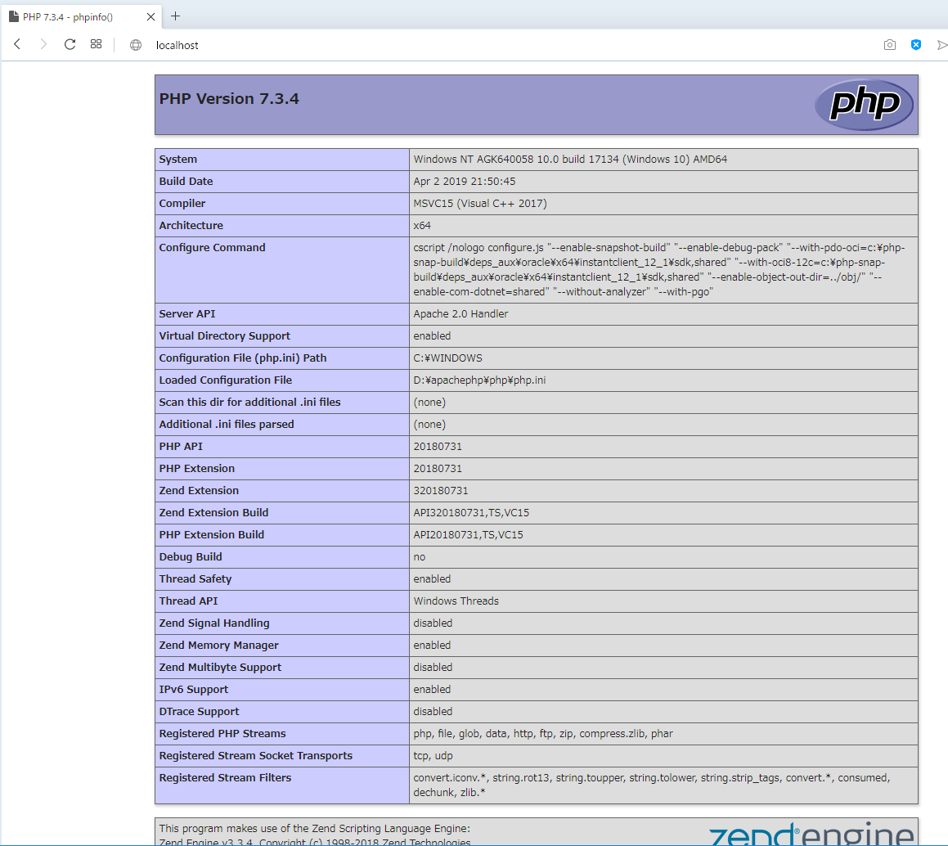Click the Server API label
The image size is (948, 846).
pos(187,314)
